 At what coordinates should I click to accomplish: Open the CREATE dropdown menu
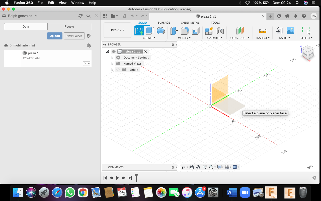149,38
